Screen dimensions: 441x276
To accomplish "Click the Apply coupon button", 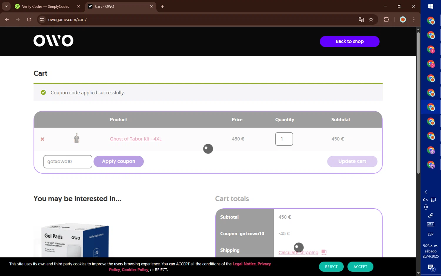I will point(118,161).
